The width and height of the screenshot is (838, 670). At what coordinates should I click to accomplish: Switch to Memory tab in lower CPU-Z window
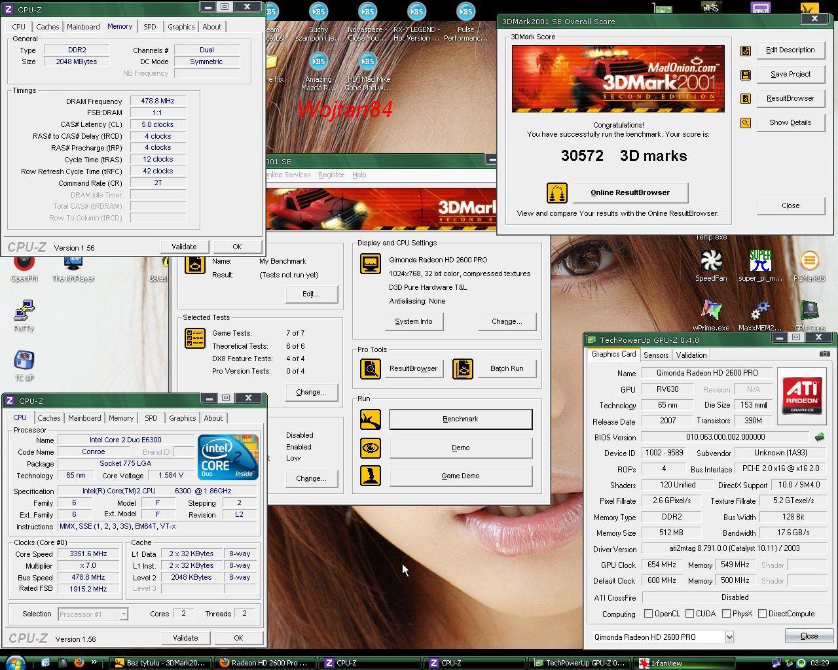click(121, 418)
